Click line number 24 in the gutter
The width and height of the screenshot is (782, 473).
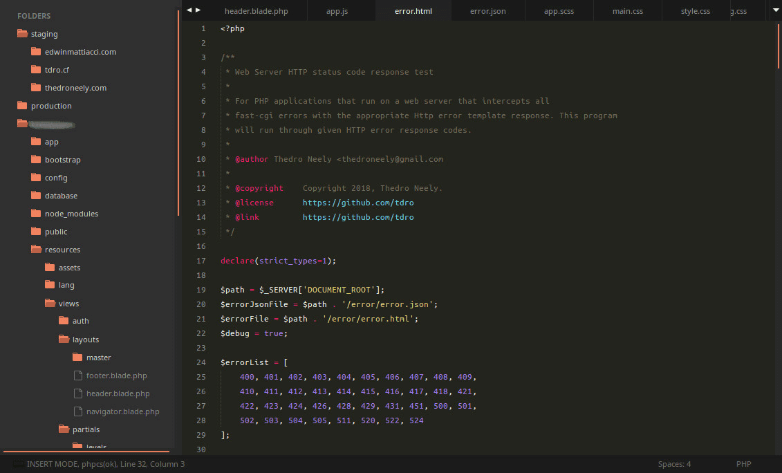point(201,362)
